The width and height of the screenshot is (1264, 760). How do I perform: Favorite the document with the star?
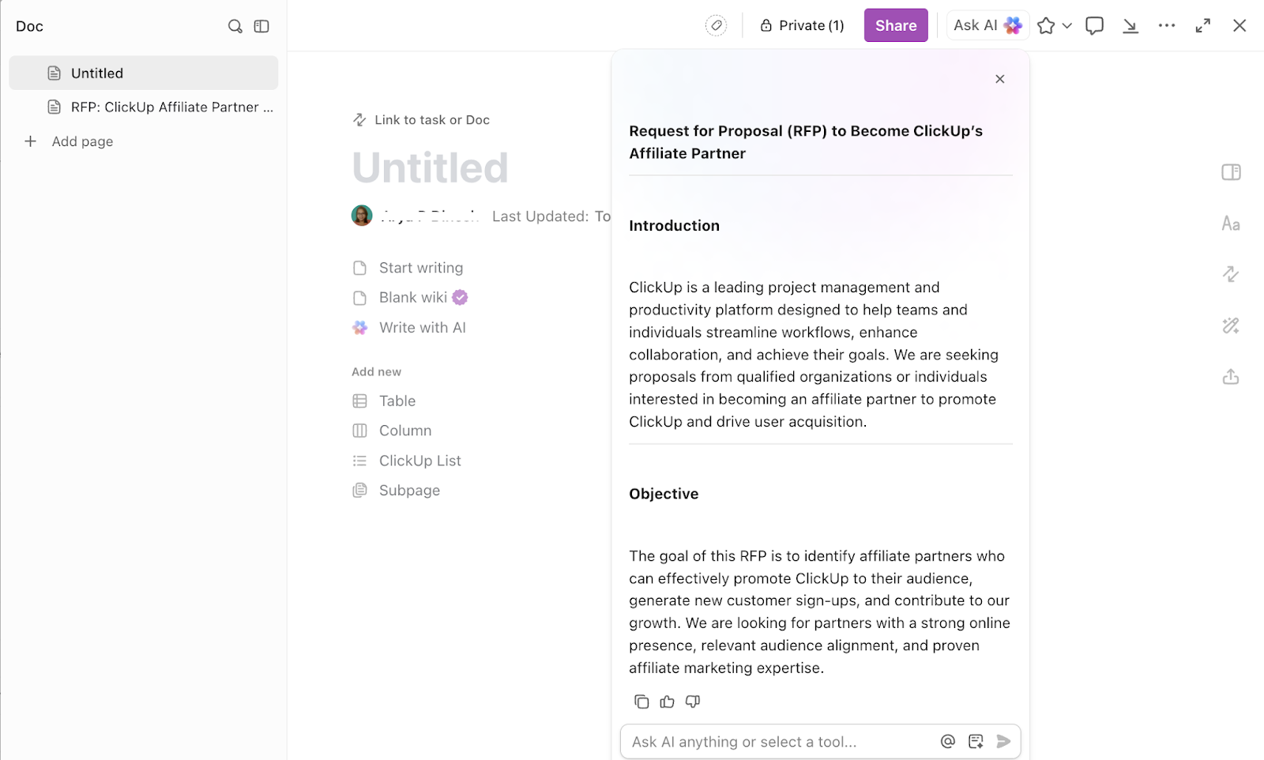tap(1044, 25)
